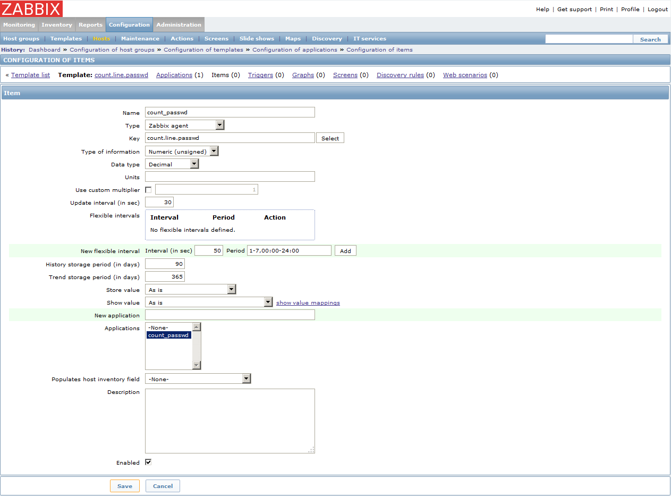671x496 pixels.
Task: Open the Slide shows submenu
Action: 257,38
